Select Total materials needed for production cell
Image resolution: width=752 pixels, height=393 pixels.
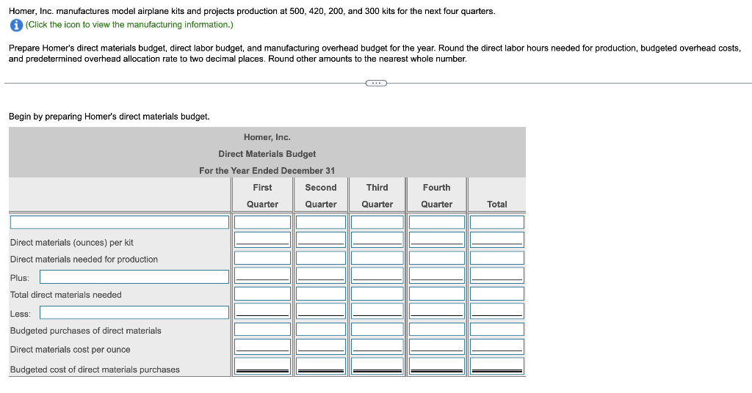point(497,258)
